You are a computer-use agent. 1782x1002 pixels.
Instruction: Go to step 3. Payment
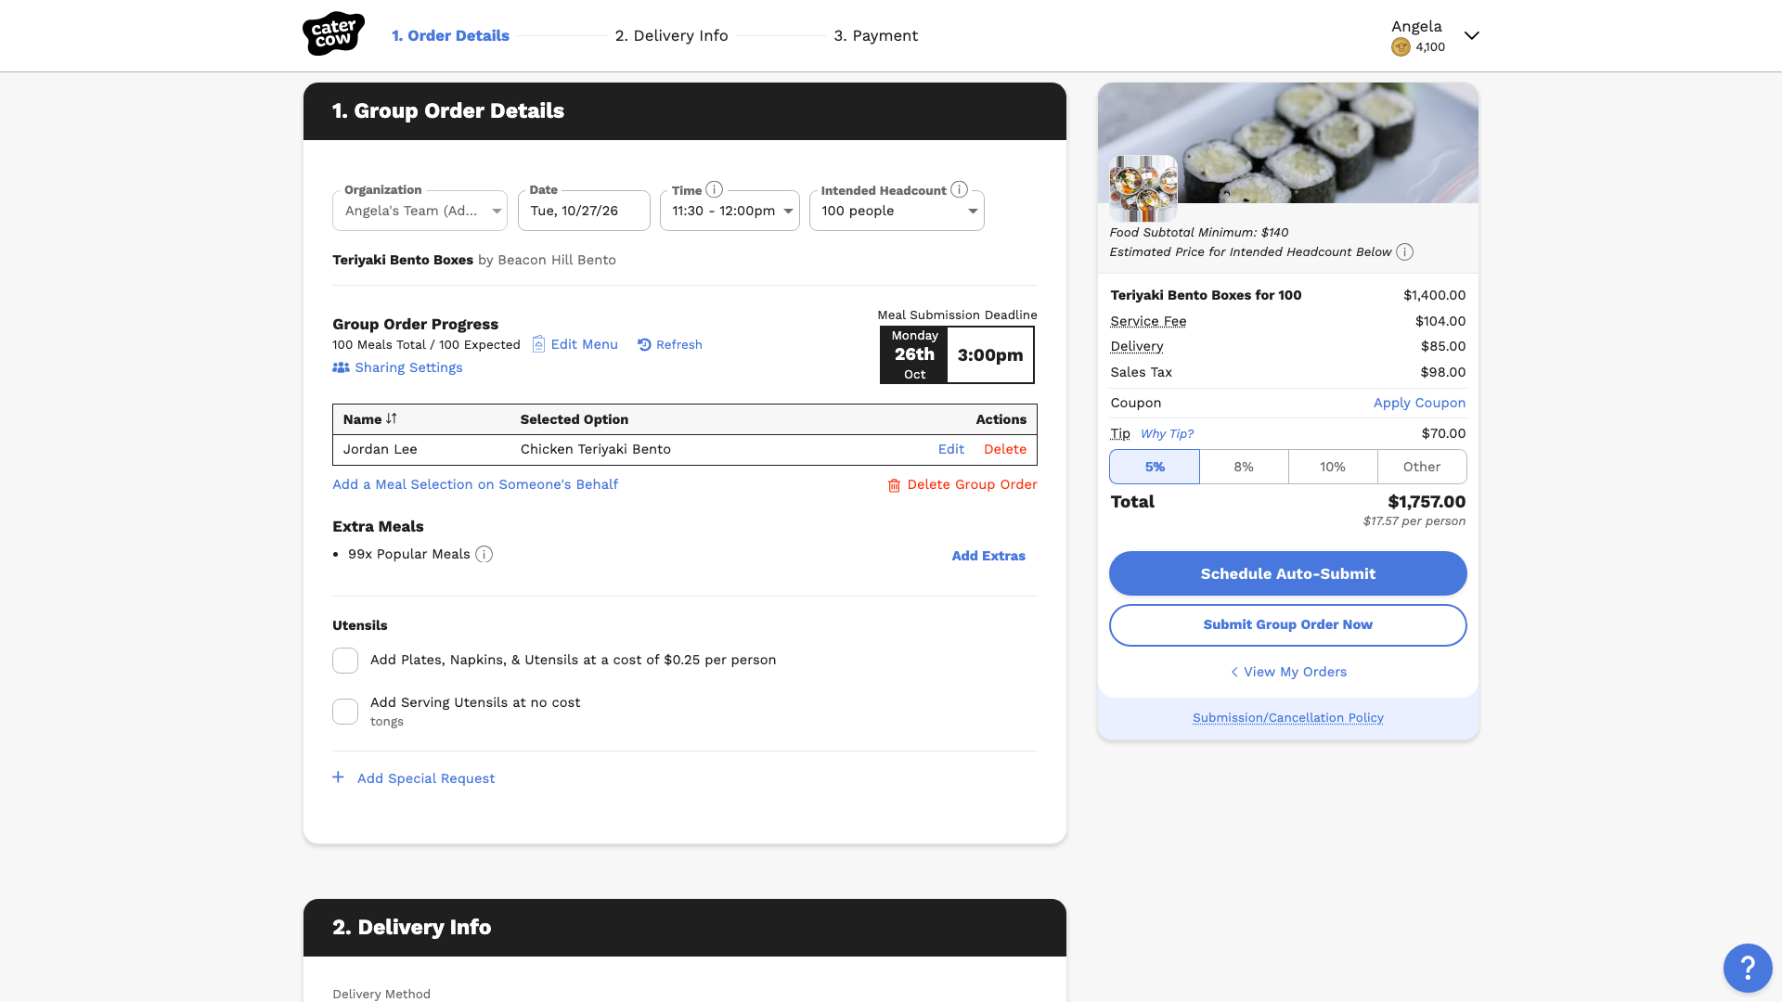tap(875, 35)
